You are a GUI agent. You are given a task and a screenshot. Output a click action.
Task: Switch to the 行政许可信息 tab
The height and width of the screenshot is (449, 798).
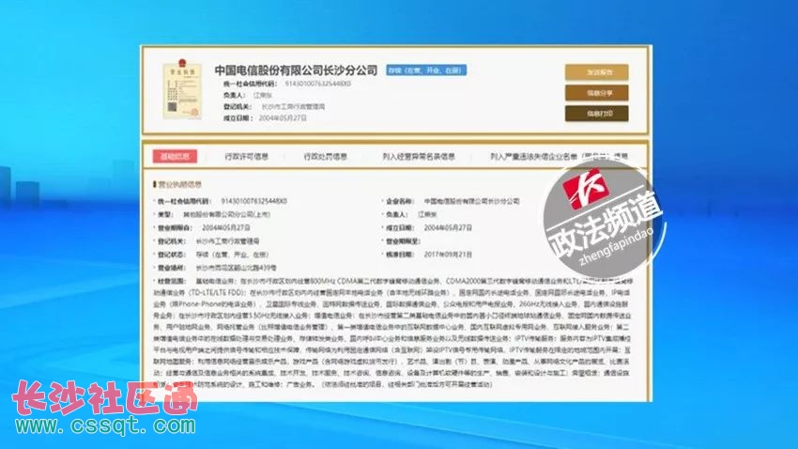(246, 156)
